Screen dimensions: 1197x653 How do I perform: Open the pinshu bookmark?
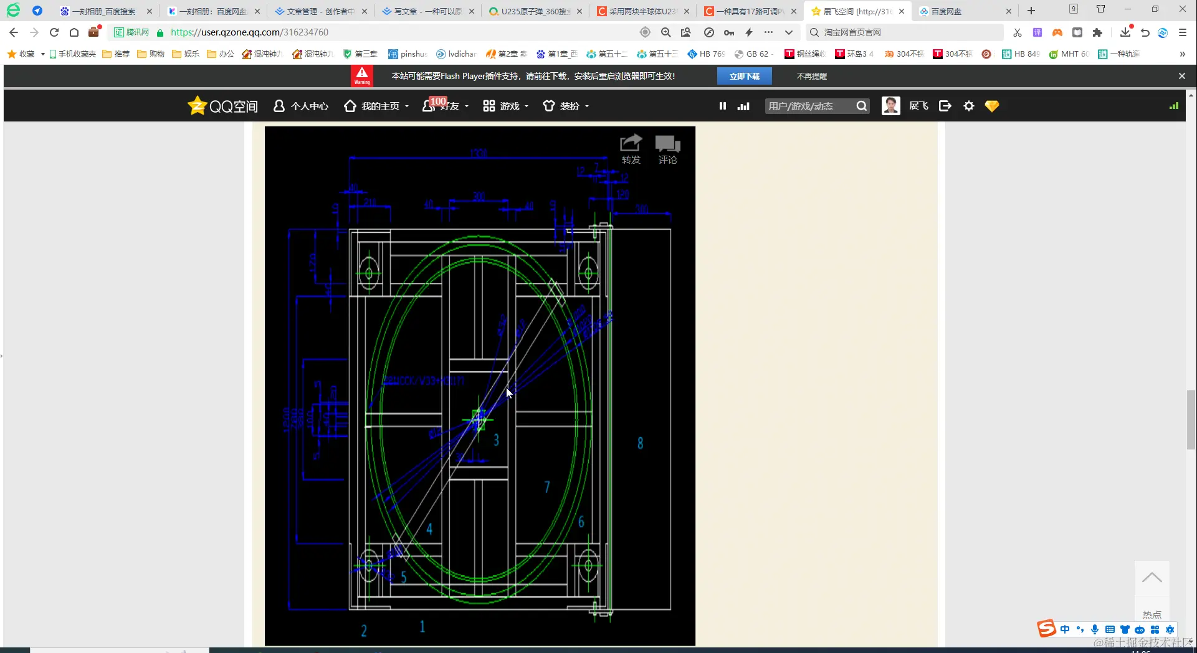click(408, 54)
